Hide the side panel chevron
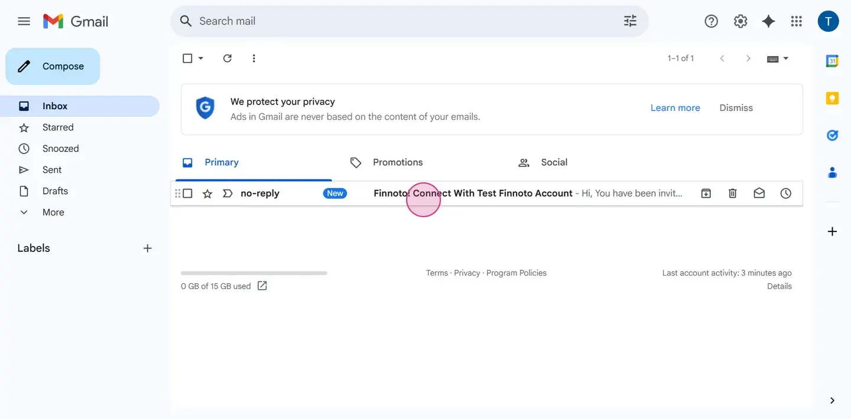 [x=832, y=400]
